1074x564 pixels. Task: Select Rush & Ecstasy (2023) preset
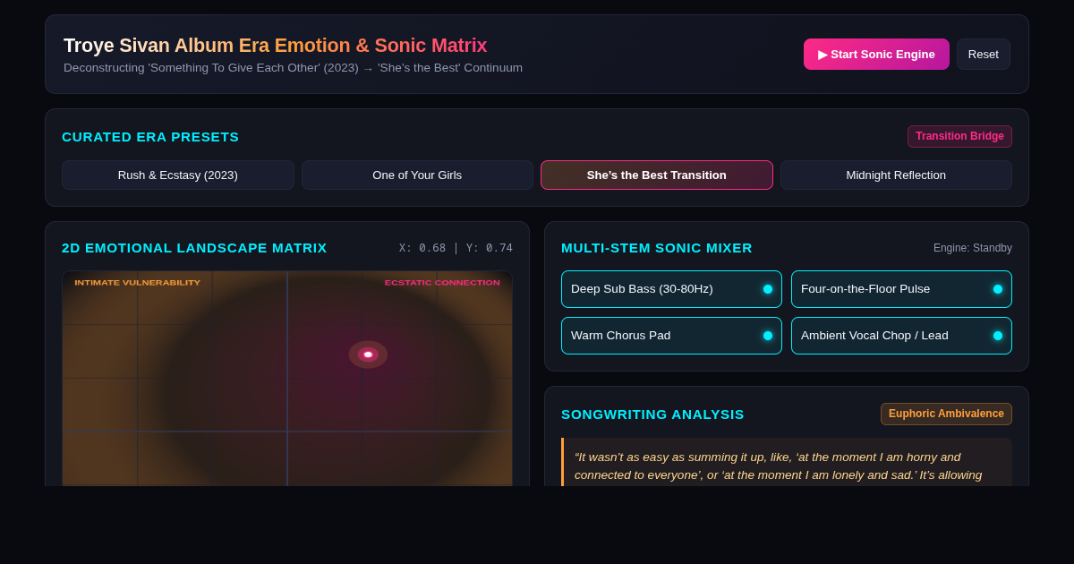point(178,175)
